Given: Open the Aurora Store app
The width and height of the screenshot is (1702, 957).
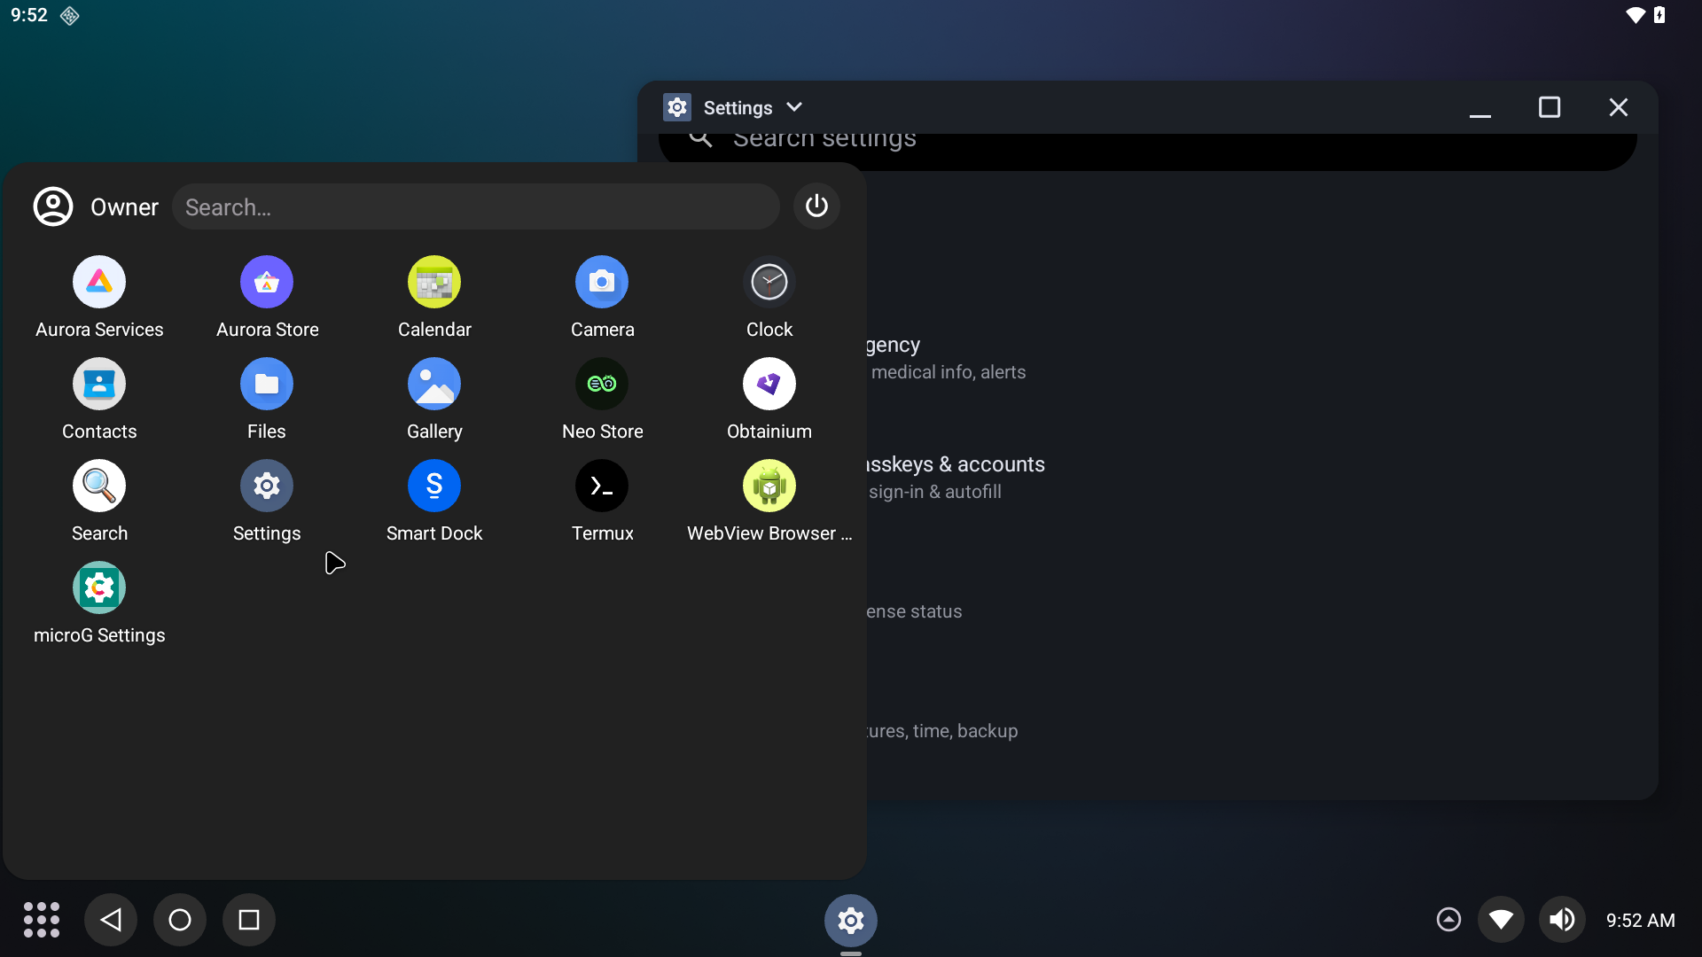Looking at the screenshot, I should pos(267,283).
